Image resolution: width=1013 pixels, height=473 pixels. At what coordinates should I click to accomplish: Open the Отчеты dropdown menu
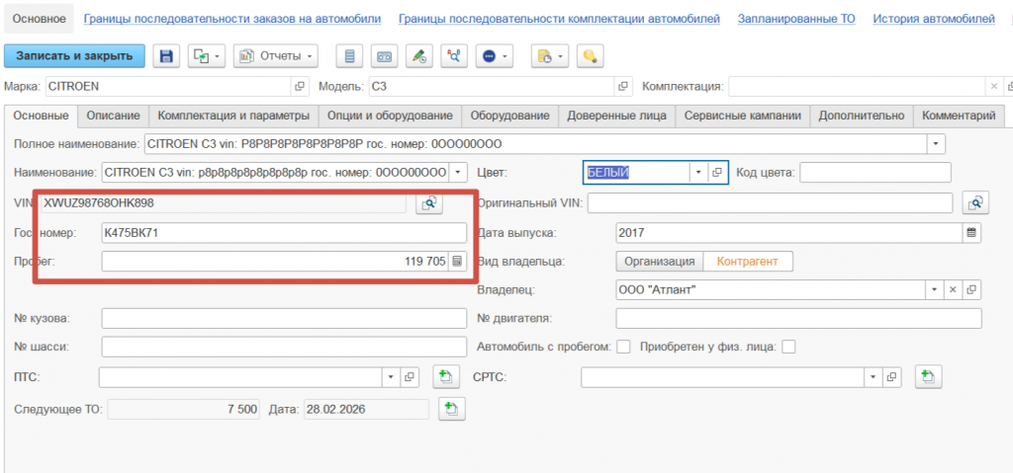(276, 56)
